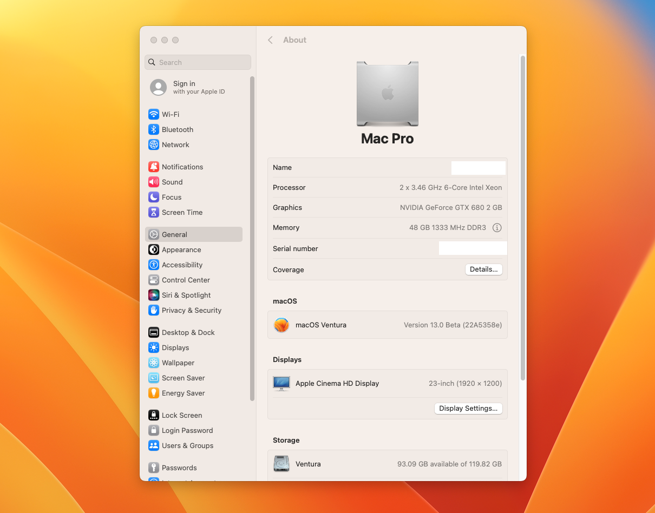Click the Apple Cinema HD Display icon
Image resolution: width=655 pixels, height=513 pixels.
(x=281, y=383)
